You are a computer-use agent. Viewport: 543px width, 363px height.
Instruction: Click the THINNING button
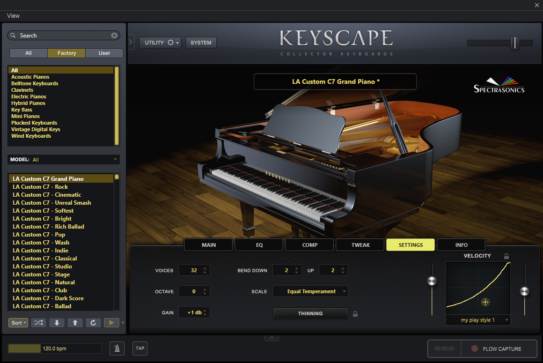[x=310, y=314]
